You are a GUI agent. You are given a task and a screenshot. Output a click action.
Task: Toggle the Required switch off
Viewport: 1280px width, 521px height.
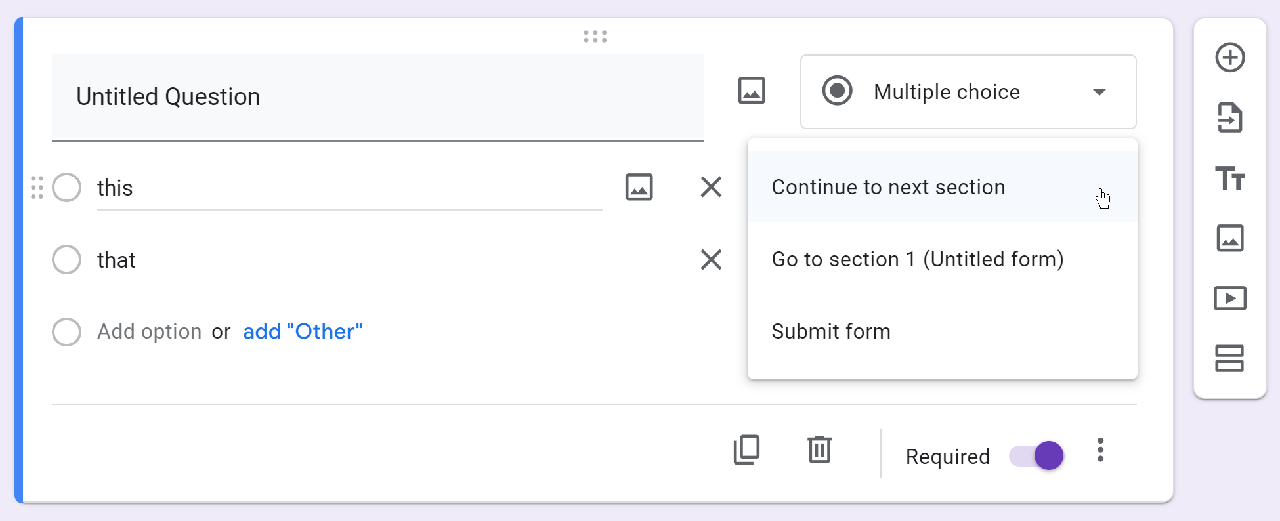(x=1036, y=455)
